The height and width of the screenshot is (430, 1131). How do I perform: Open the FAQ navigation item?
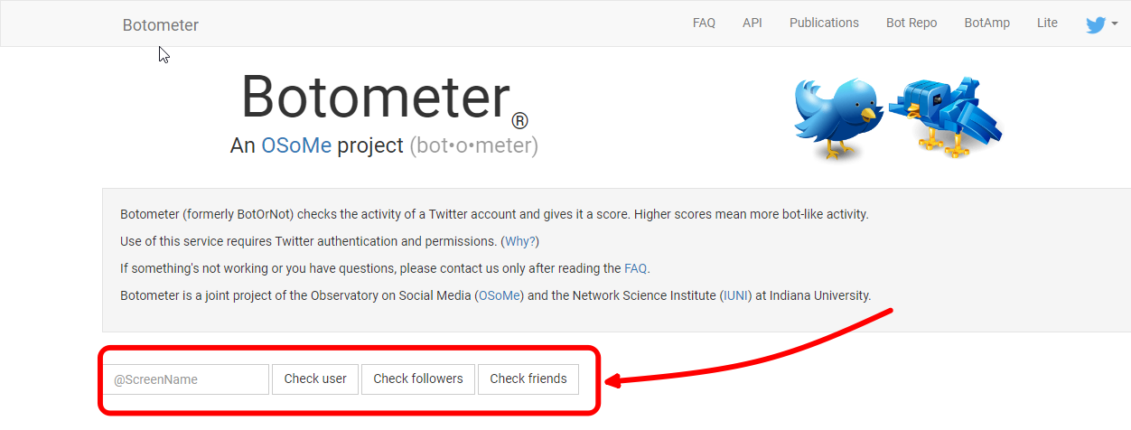click(704, 23)
